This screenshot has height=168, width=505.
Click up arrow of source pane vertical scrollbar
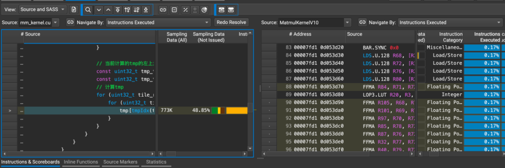coord(250,33)
